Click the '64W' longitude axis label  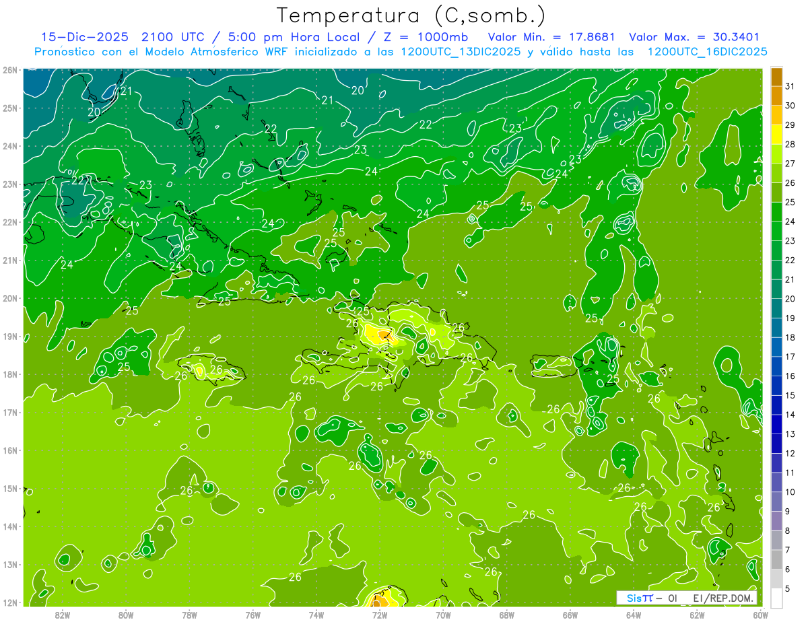(x=634, y=615)
